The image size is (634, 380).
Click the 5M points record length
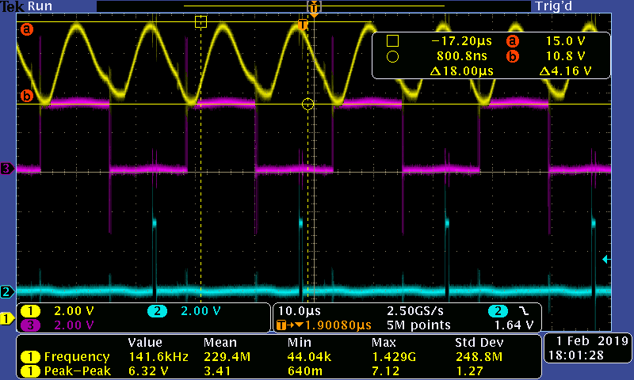click(418, 325)
